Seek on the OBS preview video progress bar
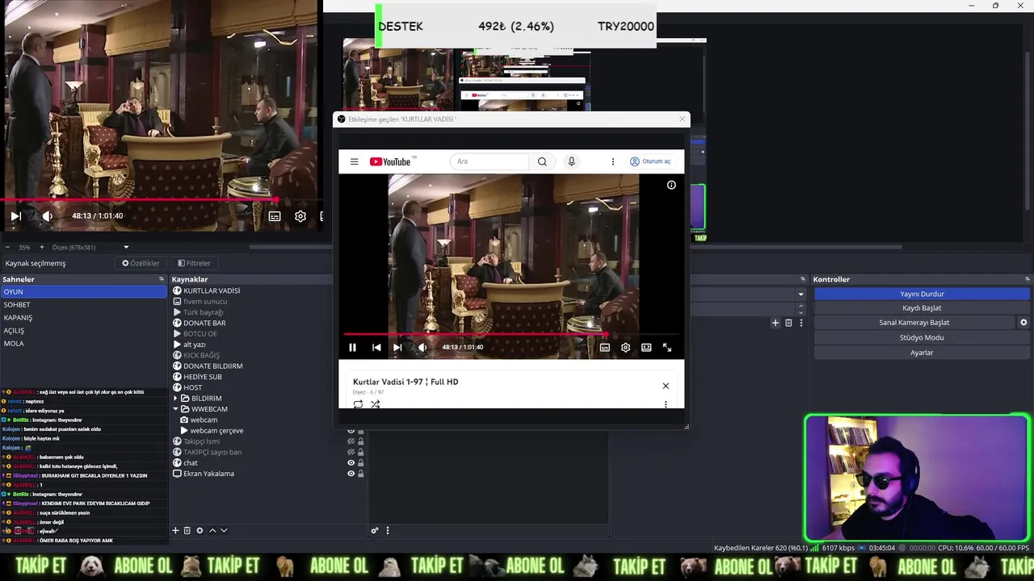 coord(162,199)
